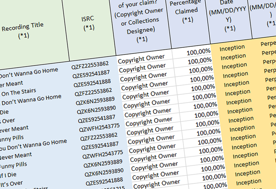Select the topmost Inception date cell
This screenshot has height=189, width=276.
[x=232, y=48]
